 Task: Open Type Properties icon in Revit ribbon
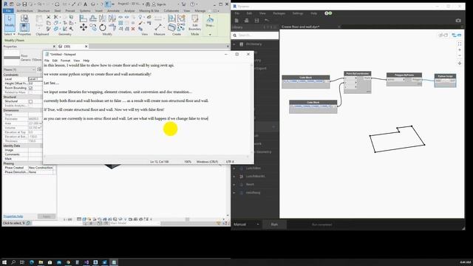[24, 18]
